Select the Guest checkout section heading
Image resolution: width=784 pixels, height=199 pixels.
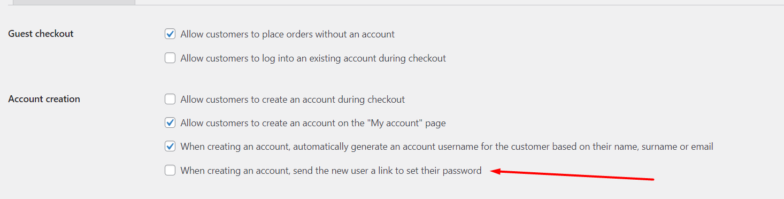pyautogui.click(x=41, y=34)
